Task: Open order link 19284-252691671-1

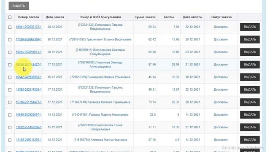Action: point(29,52)
